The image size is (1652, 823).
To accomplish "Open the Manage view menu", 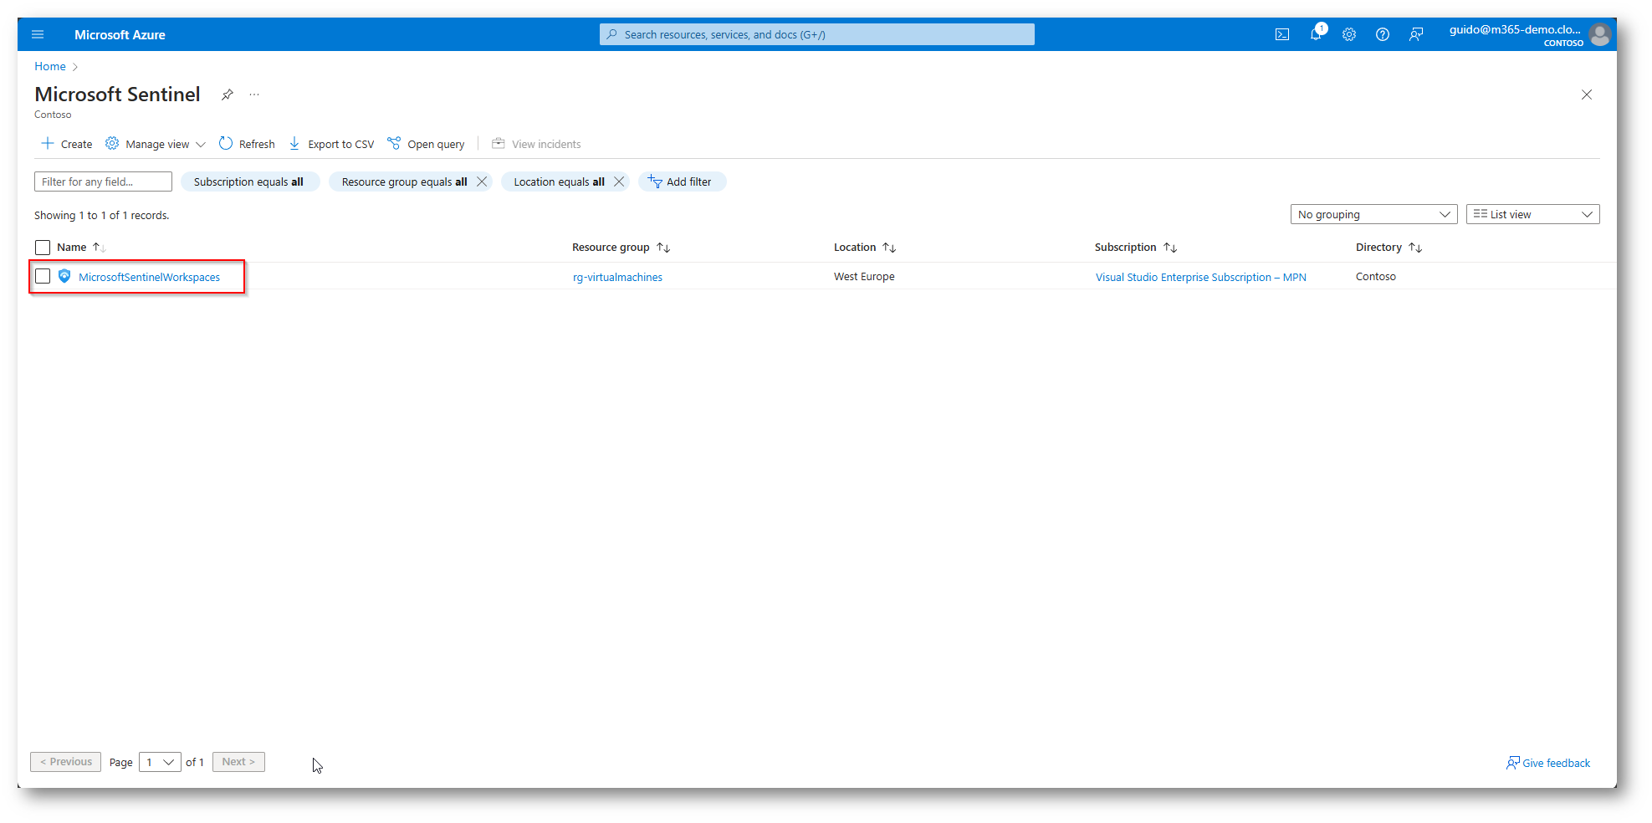I will click(156, 144).
